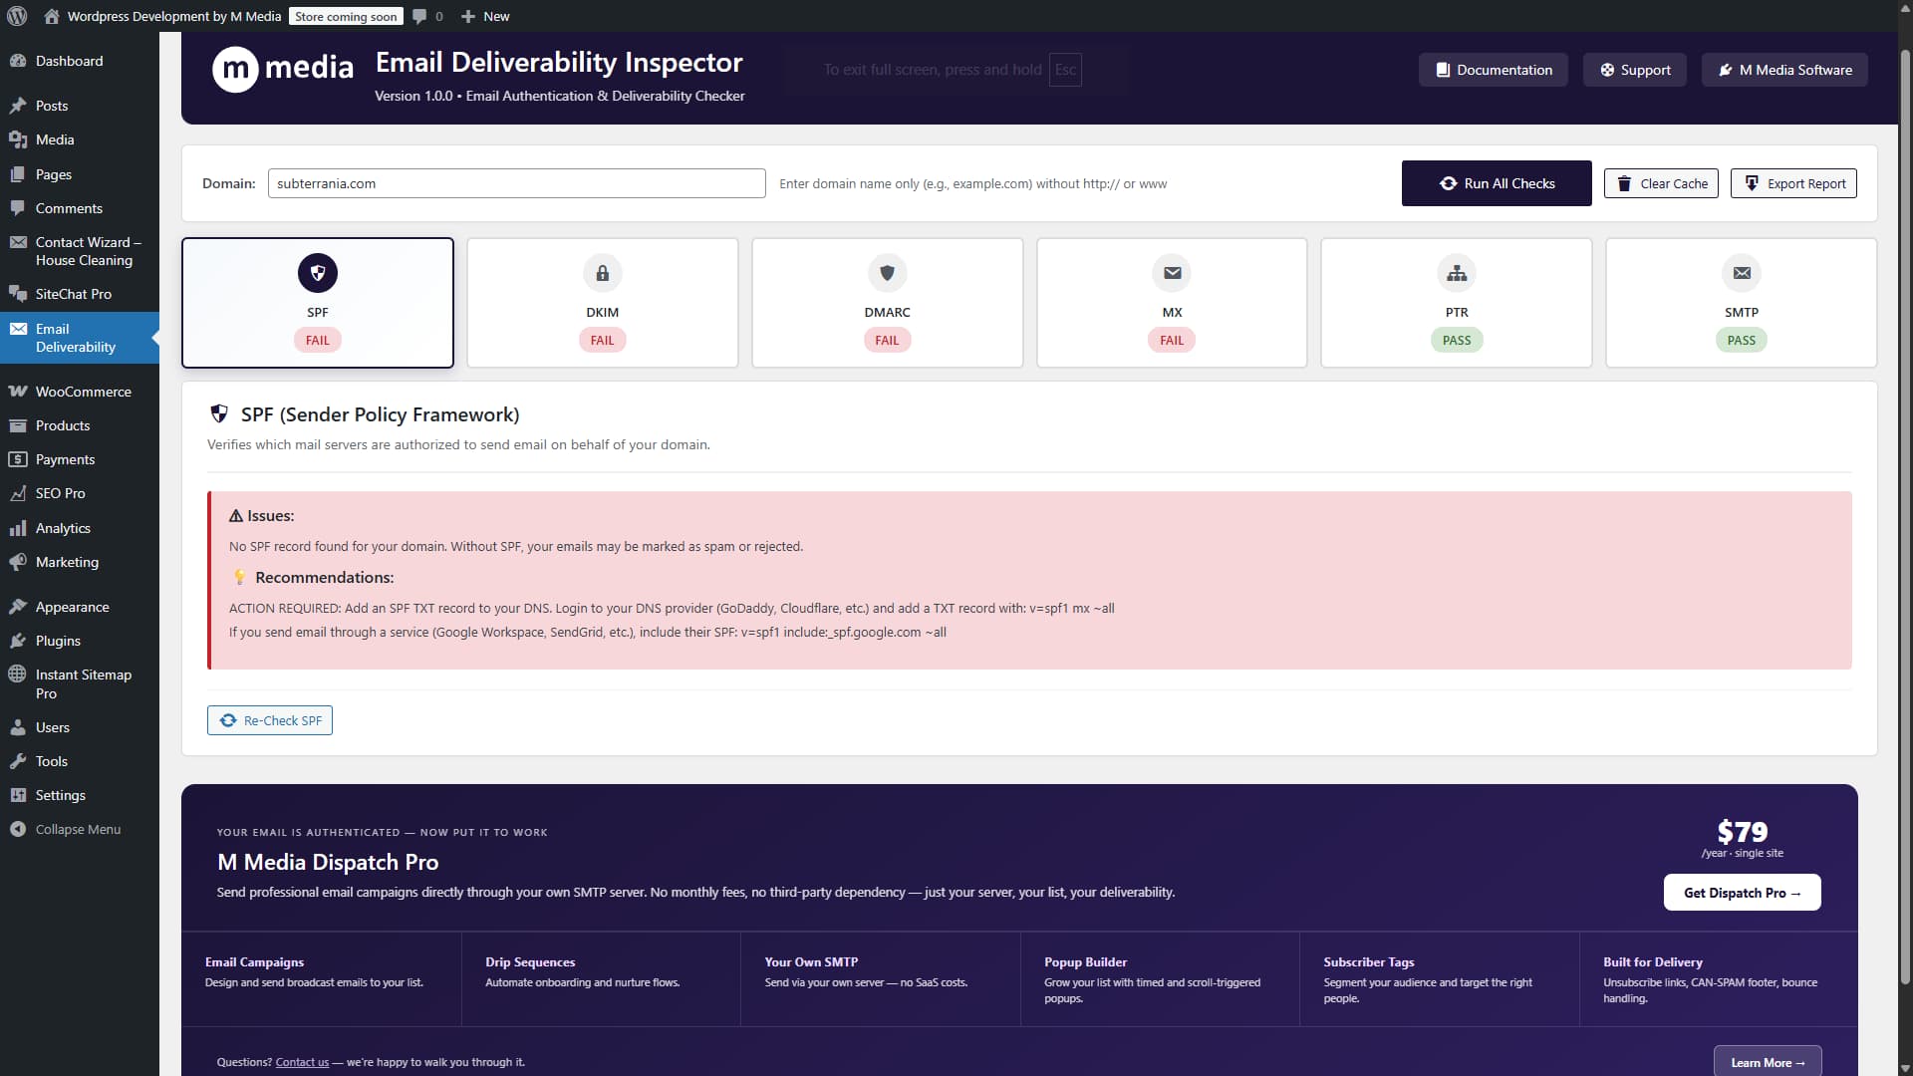
Task: Click the DMARC shield icon
Action: tap(887, 273)
